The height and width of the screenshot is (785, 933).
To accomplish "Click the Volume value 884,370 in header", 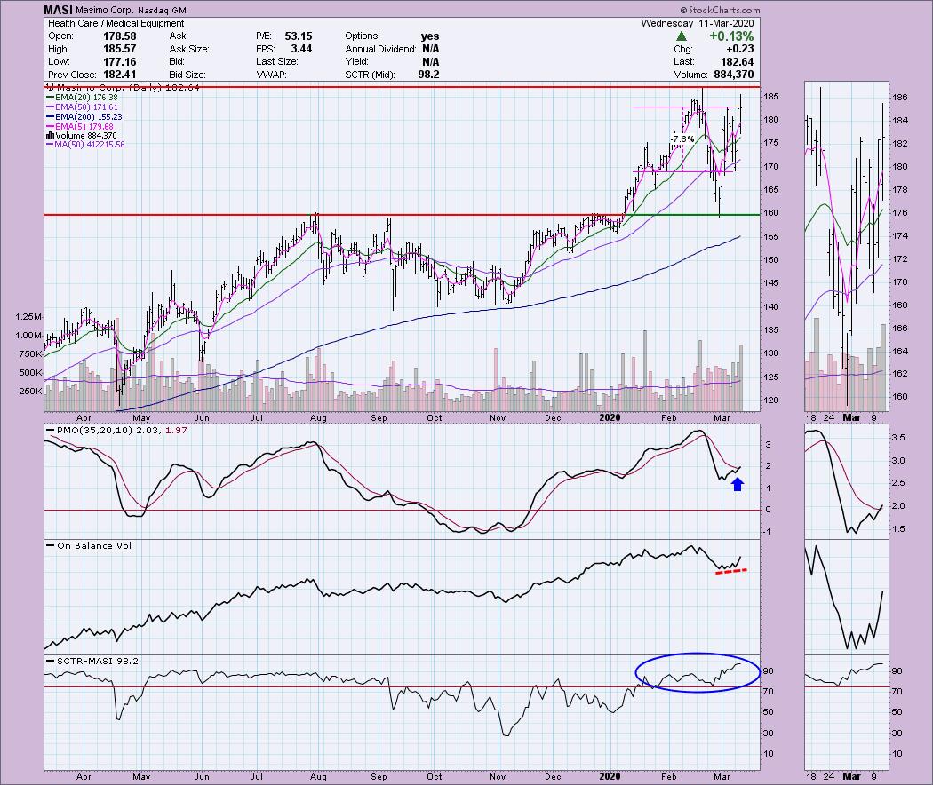I will coord(732,75).
